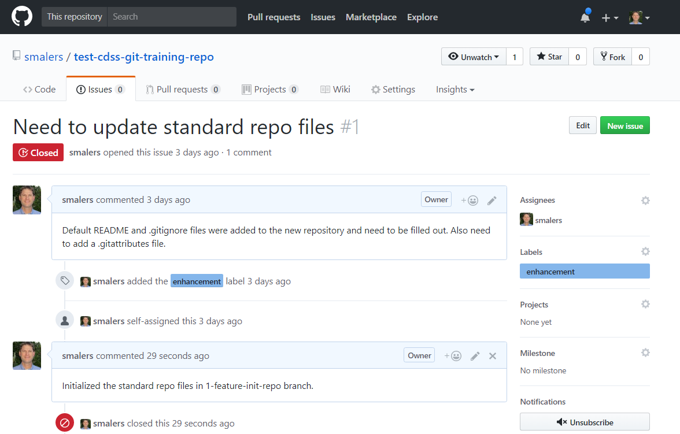Hide the latest comment using the X icon
Viewport: 680px width, 434px height.
coord(493,356)
